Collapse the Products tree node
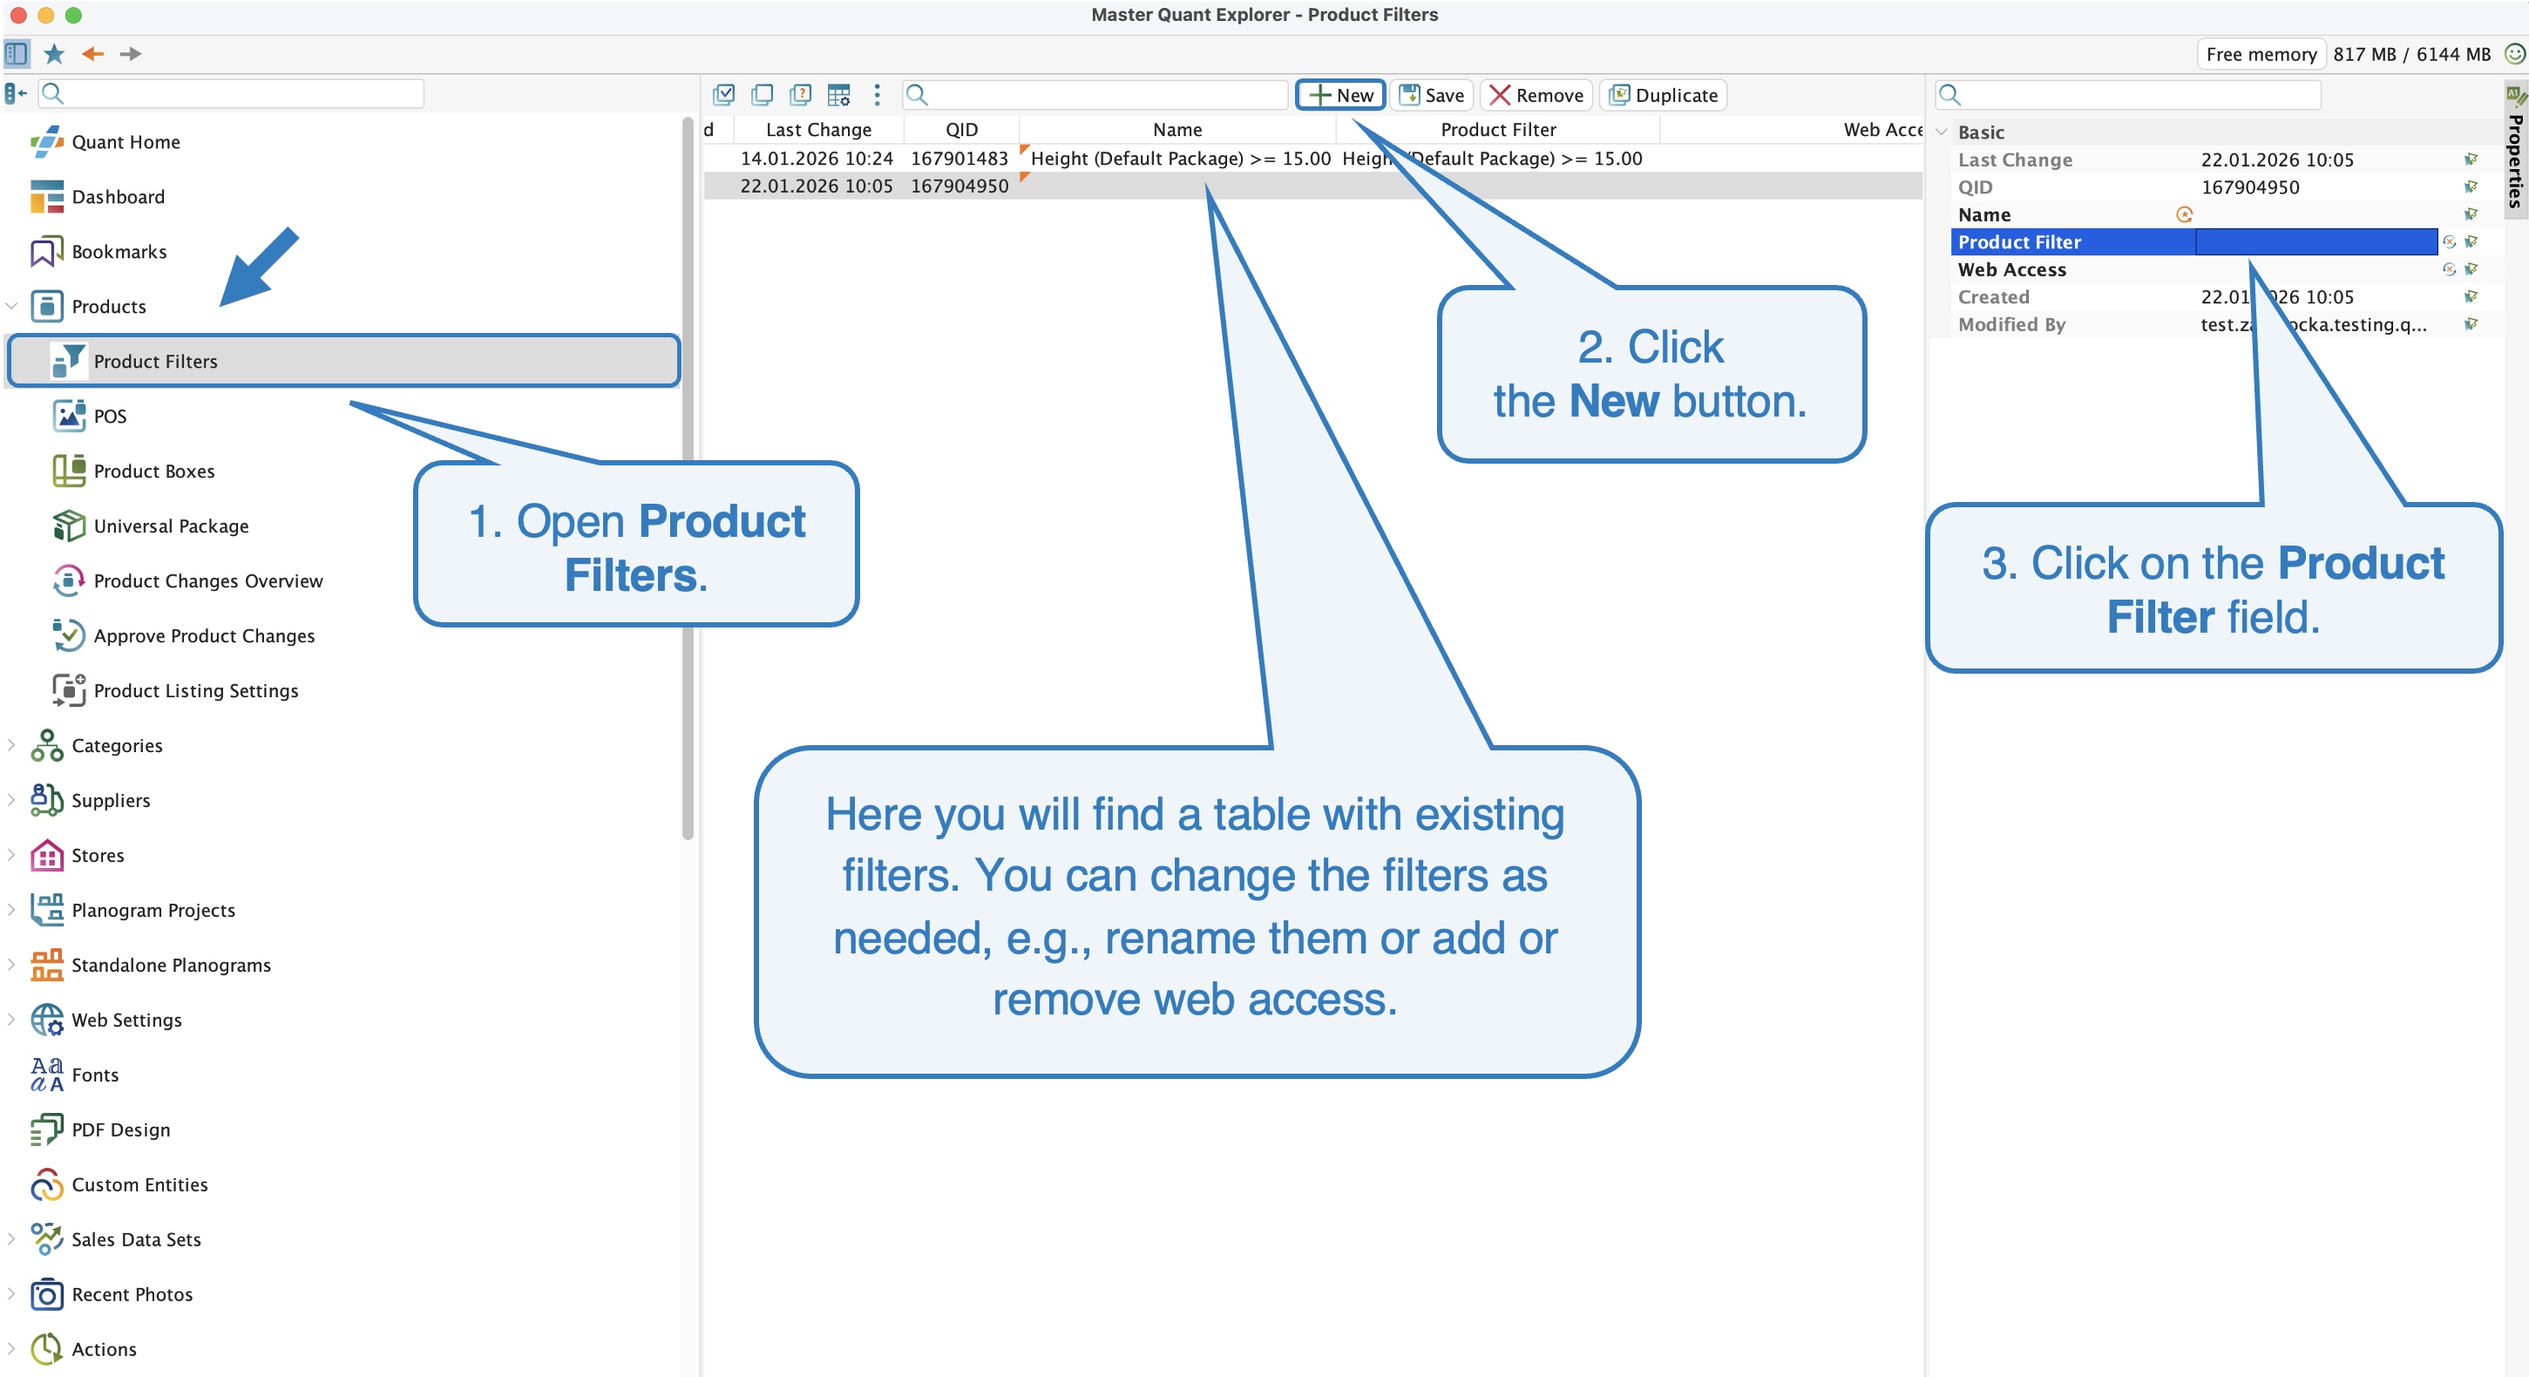 [12, 306]
